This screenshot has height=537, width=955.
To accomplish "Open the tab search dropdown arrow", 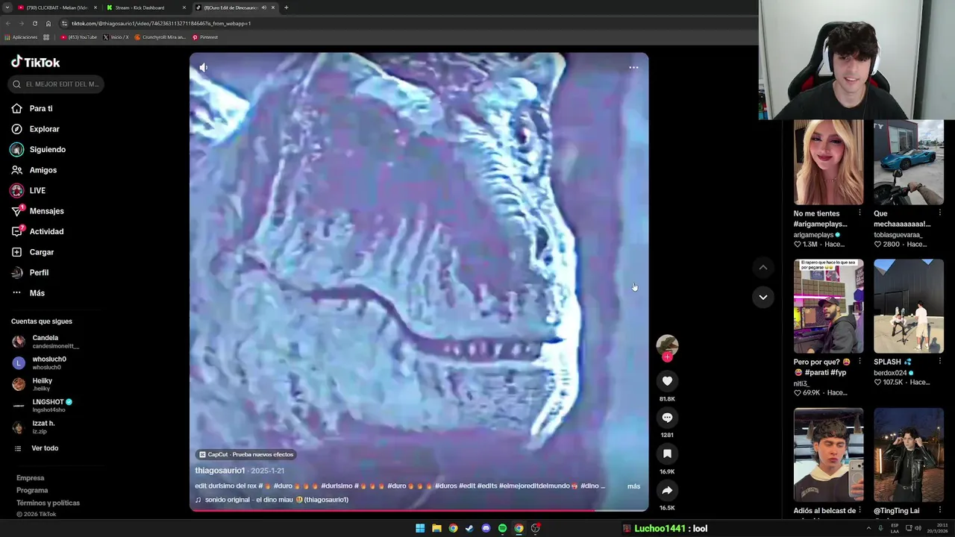I will pos(7,7).
